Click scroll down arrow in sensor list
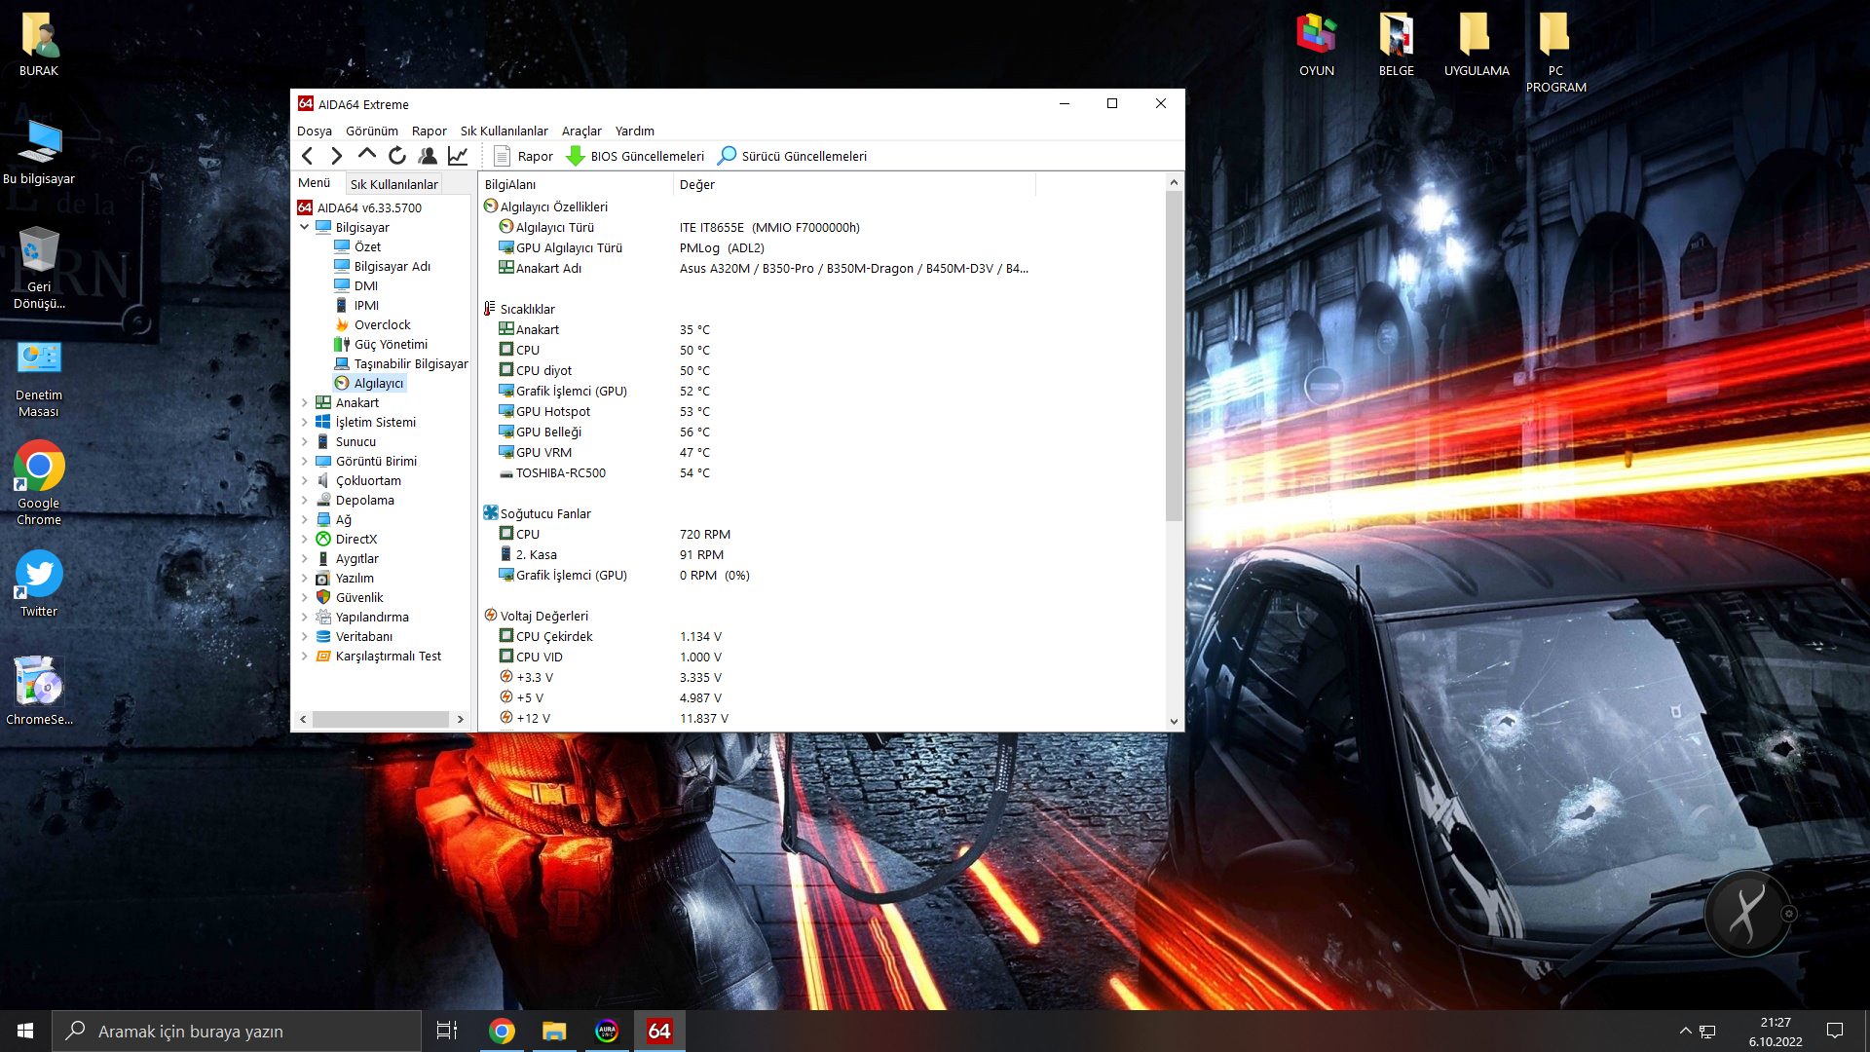1870x1052 pixels. (x=1174, y=722)
